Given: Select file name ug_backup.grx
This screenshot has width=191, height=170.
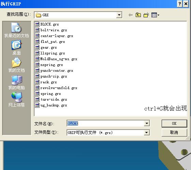Looking at the screenshot, I should tap(54, 105).
